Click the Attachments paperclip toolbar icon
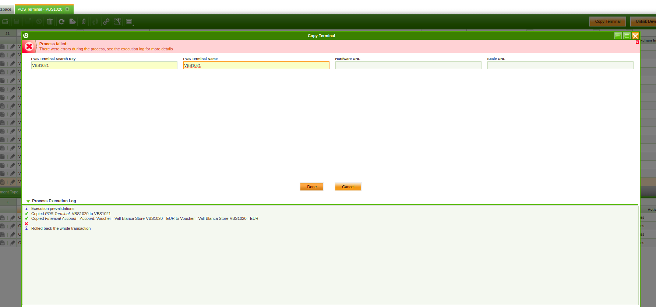The image size is (656, 307). [84, 22]
